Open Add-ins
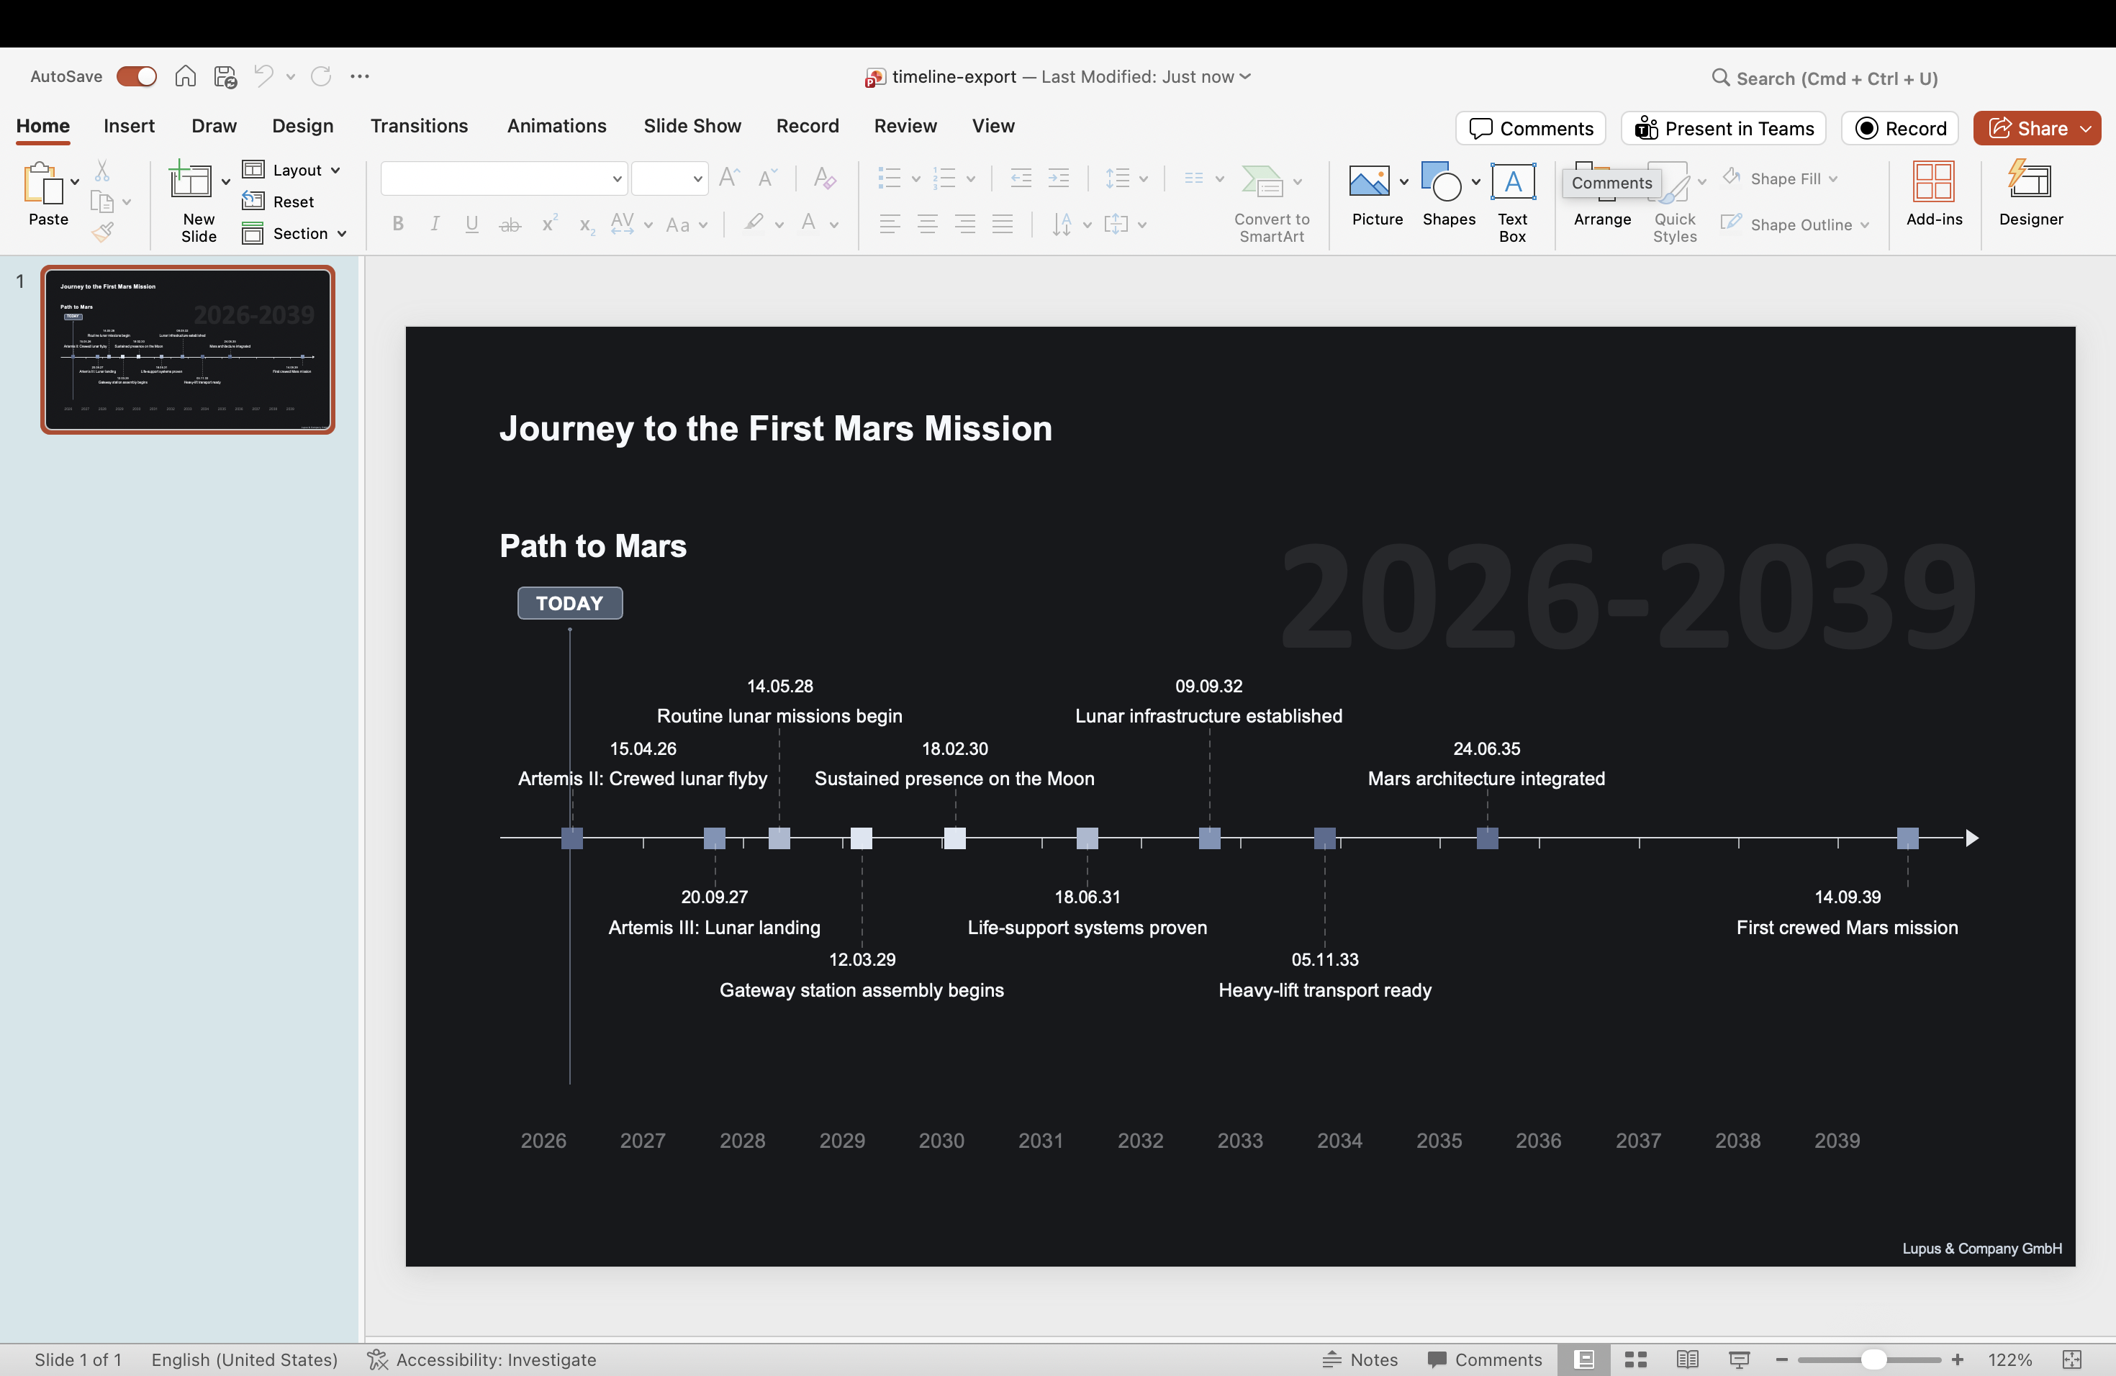Image resolution: width=2116 pixels, height=1376 pixels. [1933, 194]
